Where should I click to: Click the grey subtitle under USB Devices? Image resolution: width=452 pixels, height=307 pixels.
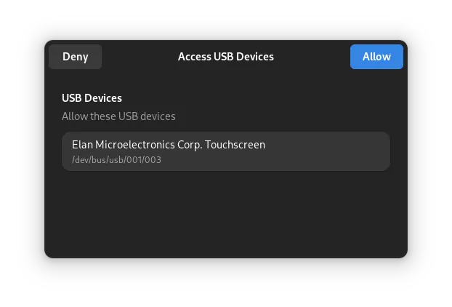tap(118, 116)
